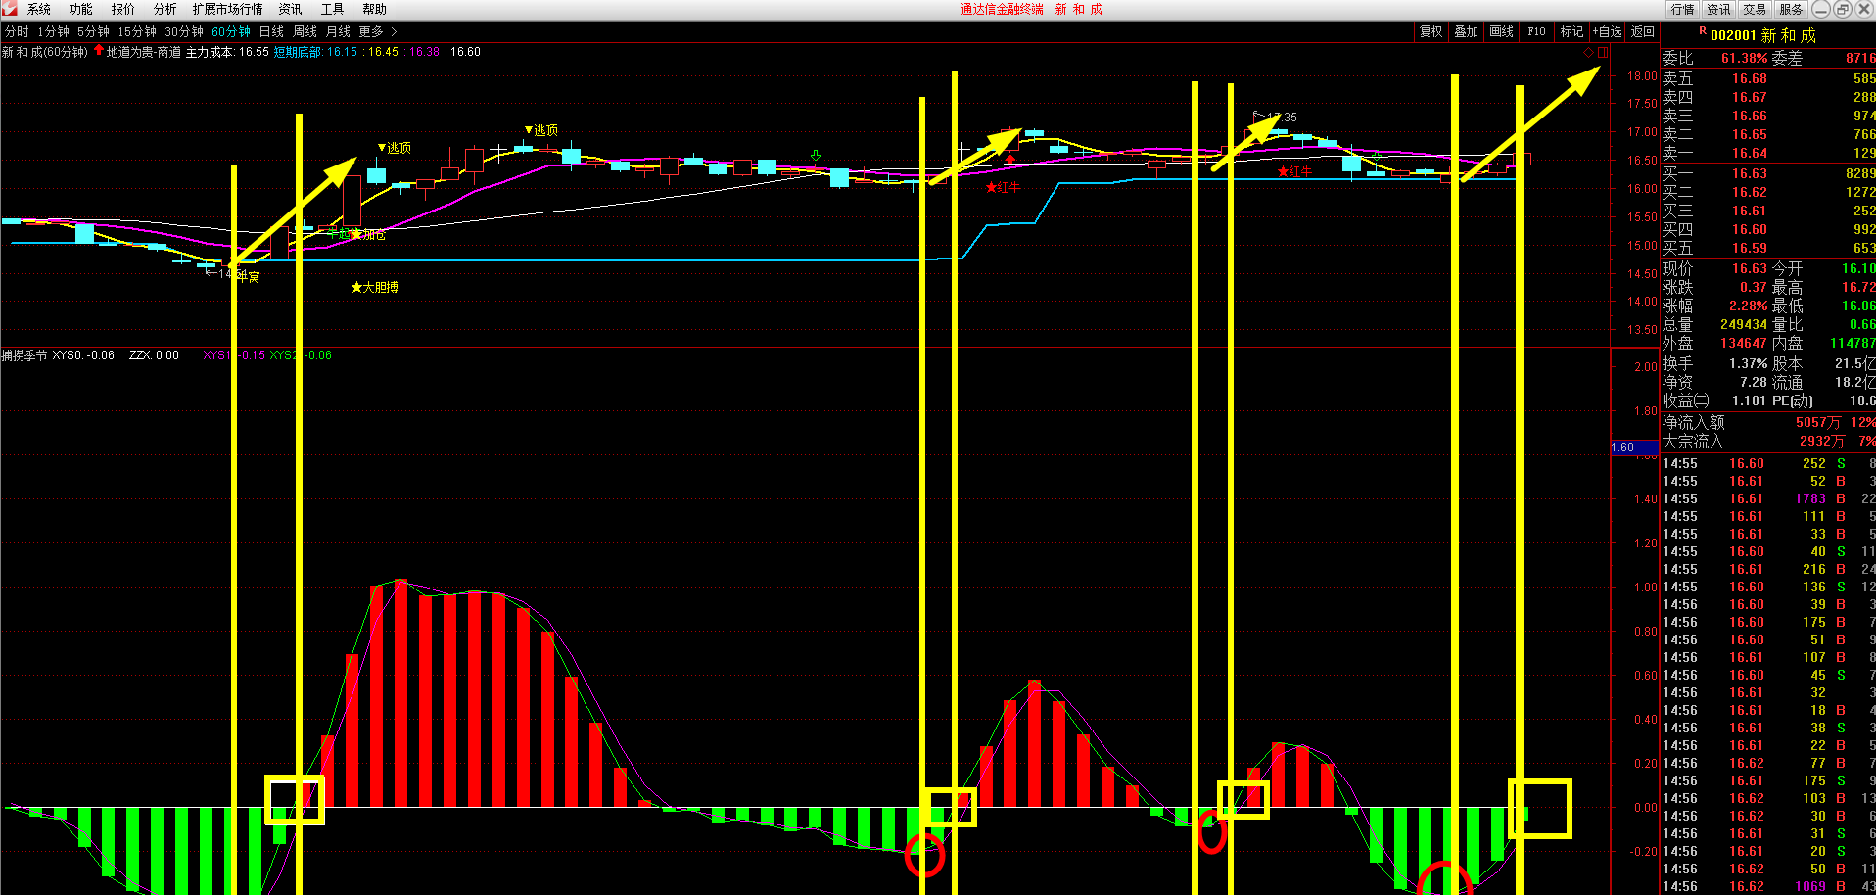
Task: Click the red diamond icon on chart corner
Action: click(x=1588, y=53)
